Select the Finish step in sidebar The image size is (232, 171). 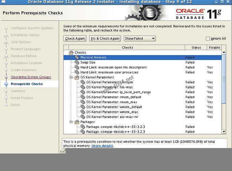click(x=15, y=105)
